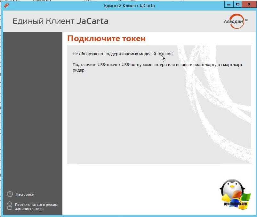This screenshot has width=257, height=217.
Task: Select Переключиться в режим администратора
Action: (x=36, y=207)
